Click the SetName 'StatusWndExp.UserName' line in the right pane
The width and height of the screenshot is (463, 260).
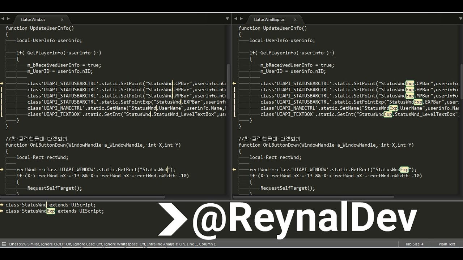click(x=360, y=108)
